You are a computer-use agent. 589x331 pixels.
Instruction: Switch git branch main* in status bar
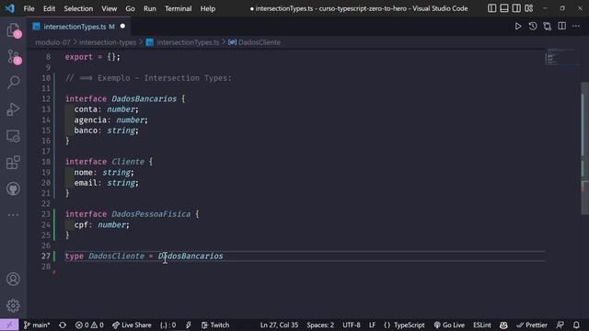coord(37,325)
